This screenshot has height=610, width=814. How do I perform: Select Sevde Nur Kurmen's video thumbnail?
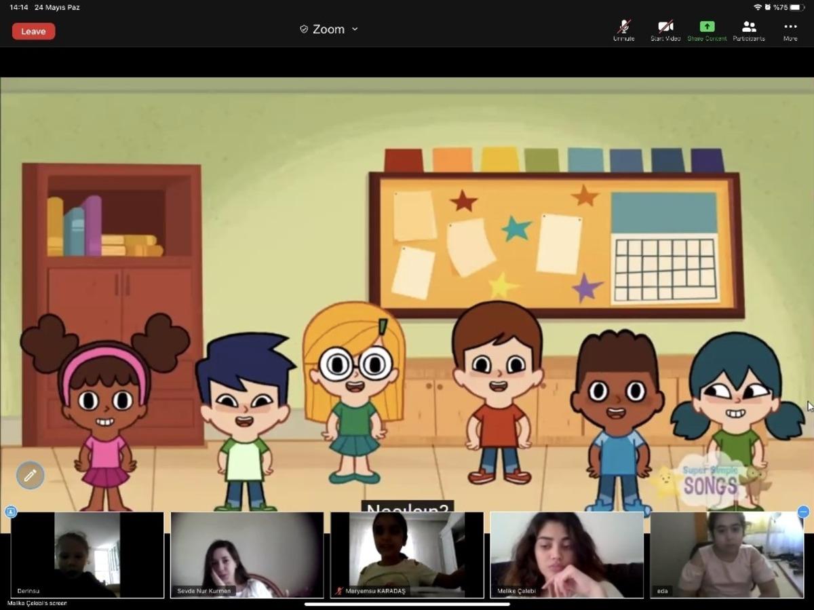247,554
